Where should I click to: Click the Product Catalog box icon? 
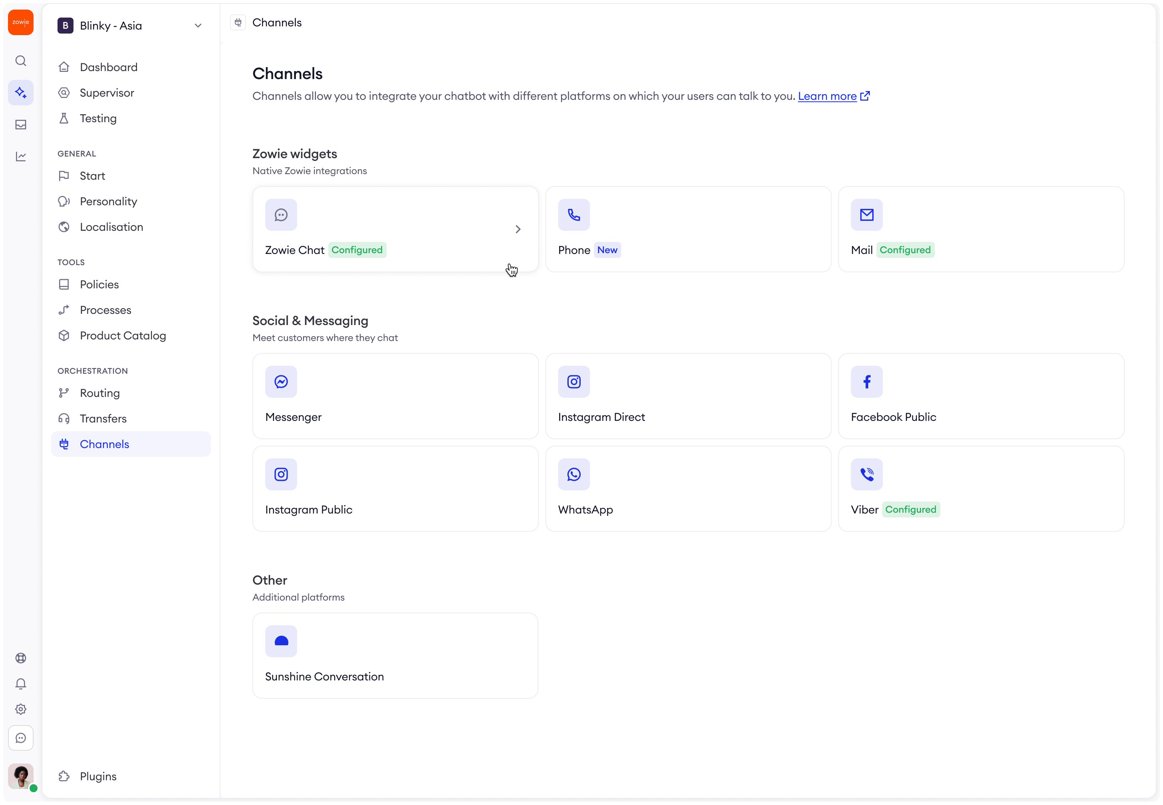point(64,336)
